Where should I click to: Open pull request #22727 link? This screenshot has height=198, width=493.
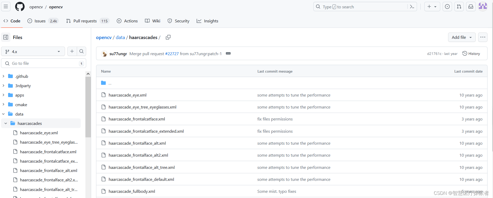tap(172, 54)
